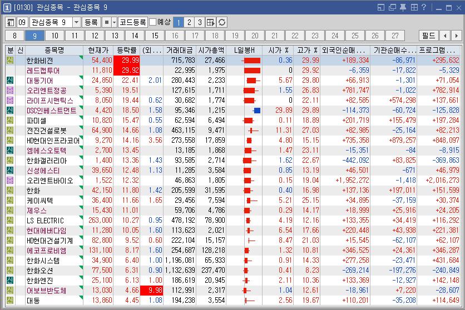Switch to watchlist tab 15
This screenshot has width=465, height=310.
point(155,36)
